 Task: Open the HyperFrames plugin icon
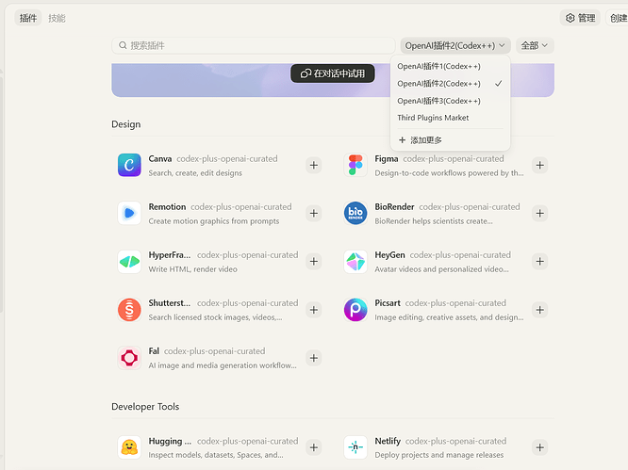pyautogui.click(x=129, y=262)
